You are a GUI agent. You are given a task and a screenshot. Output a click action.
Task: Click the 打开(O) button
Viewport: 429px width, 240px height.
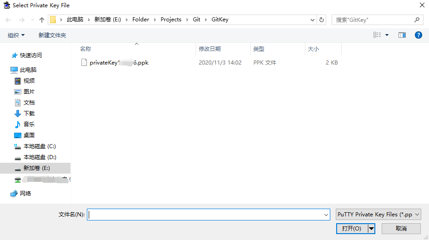(352, 229)
